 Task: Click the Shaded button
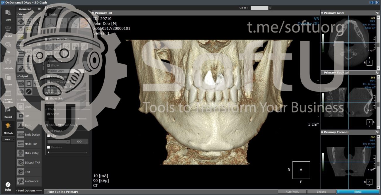322,192
